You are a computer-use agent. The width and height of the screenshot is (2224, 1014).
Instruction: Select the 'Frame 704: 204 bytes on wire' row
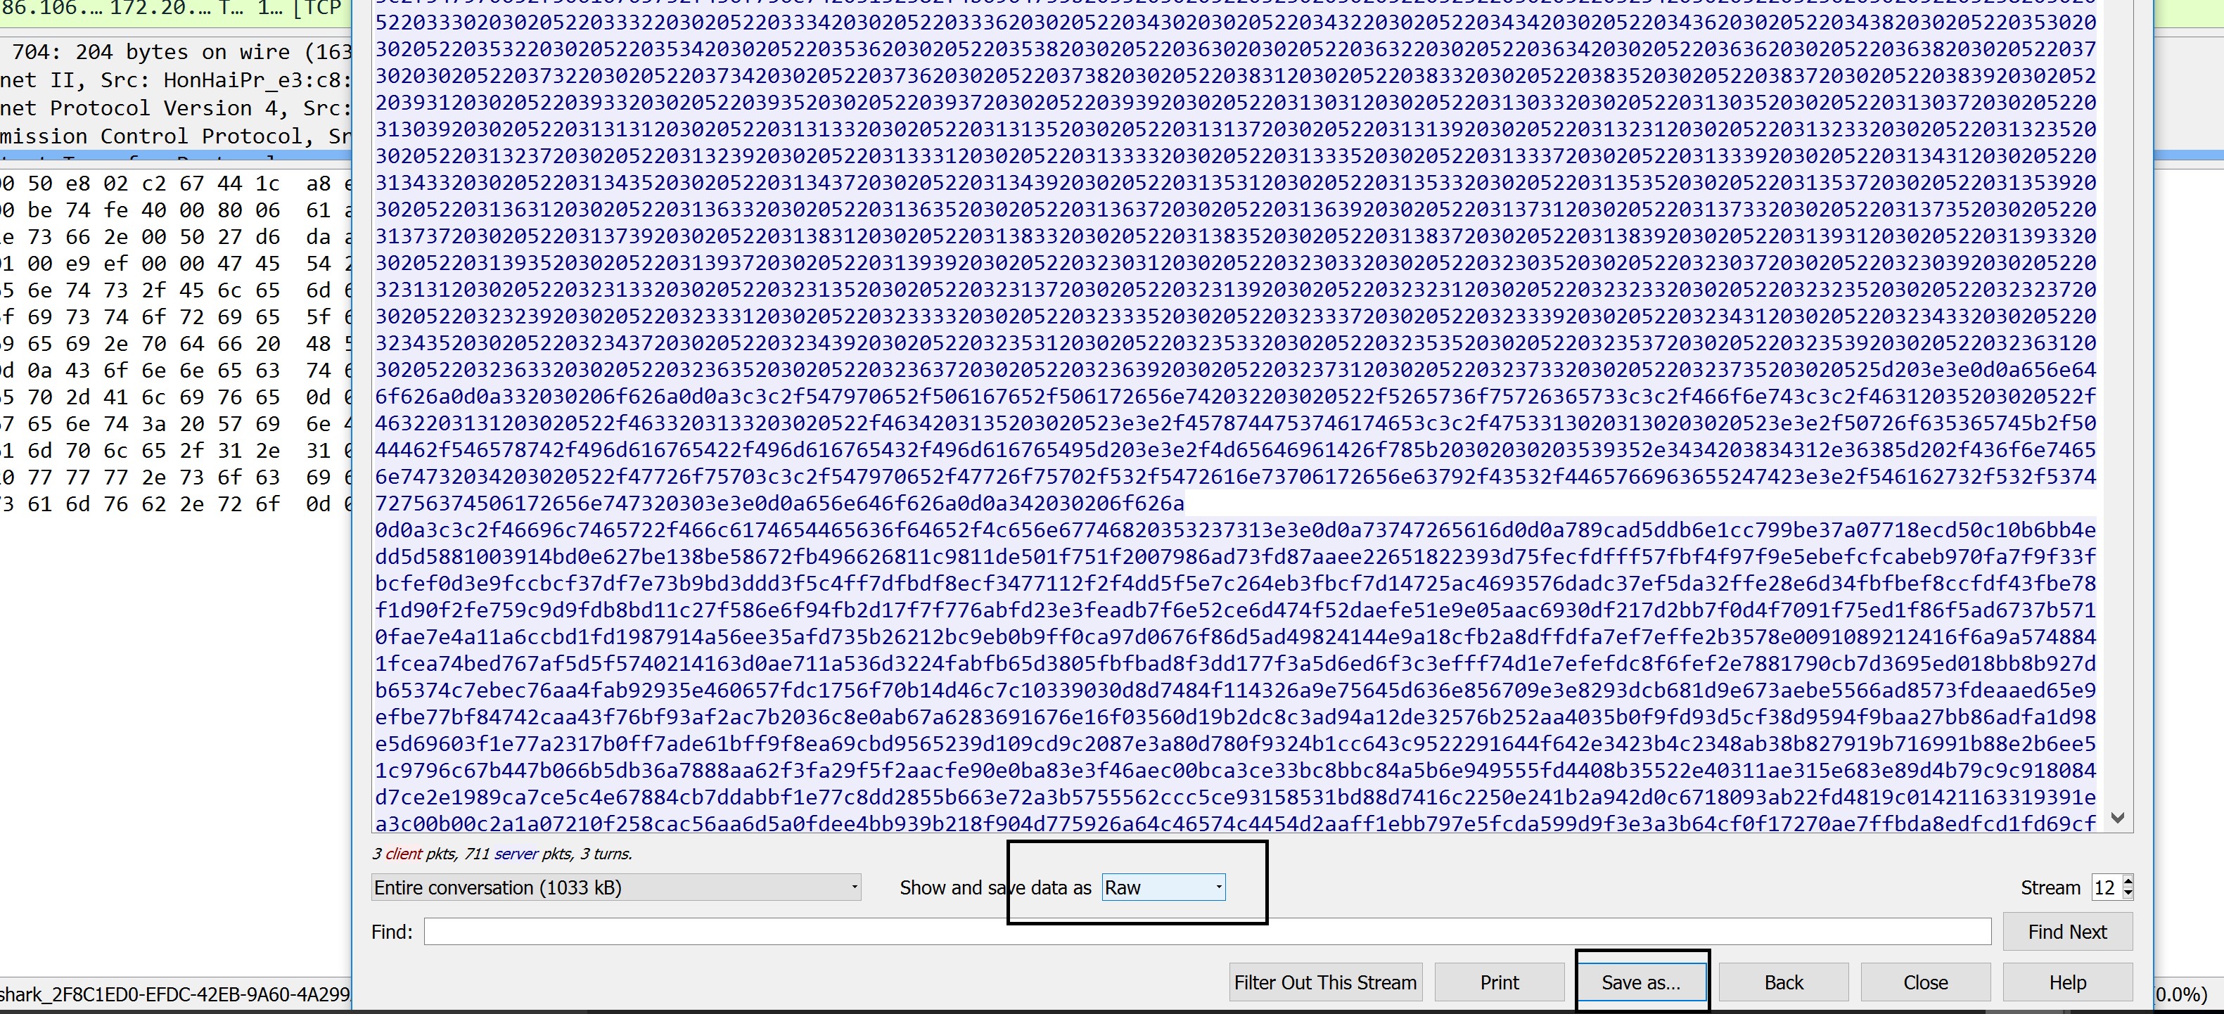(x=175, y=52)
